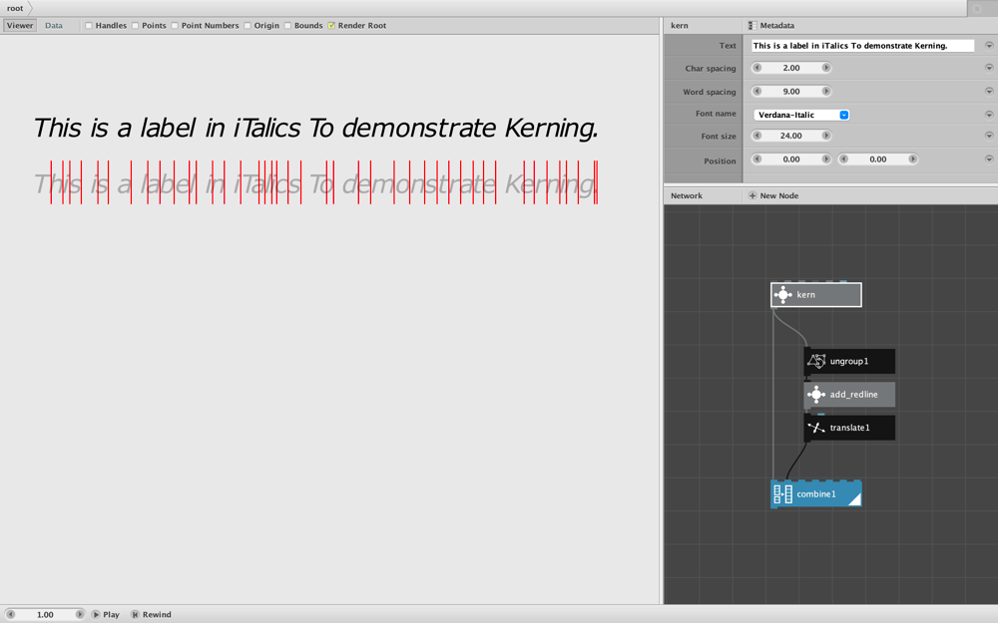Viewport: 998px width, 623px height.
Task: Open the Char spacing options arrow
Action: [989, 68]
